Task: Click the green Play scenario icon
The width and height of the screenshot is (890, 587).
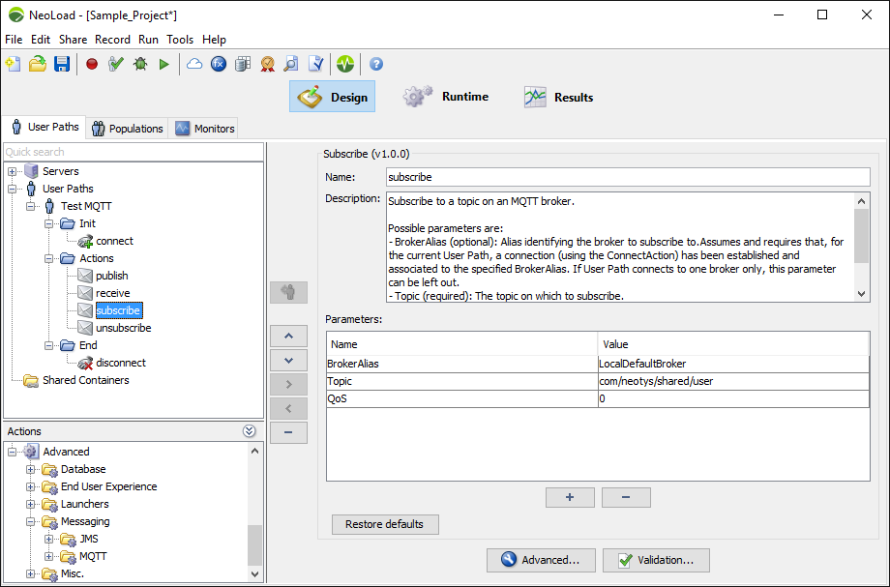Action: (x=164, y=64)
